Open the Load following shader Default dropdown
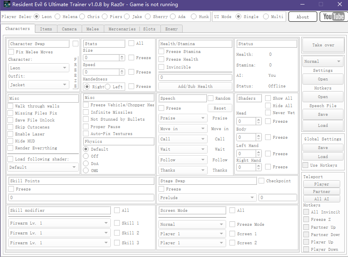 point(43,167)
